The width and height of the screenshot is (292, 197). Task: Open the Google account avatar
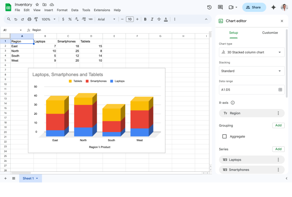tap(284, 7)
